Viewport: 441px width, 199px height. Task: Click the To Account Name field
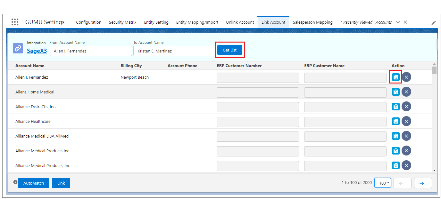pyautogui.click(x=175, y=51)
